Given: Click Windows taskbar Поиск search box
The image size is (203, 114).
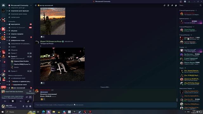Looking at the screenshot, I should (20, 112).
